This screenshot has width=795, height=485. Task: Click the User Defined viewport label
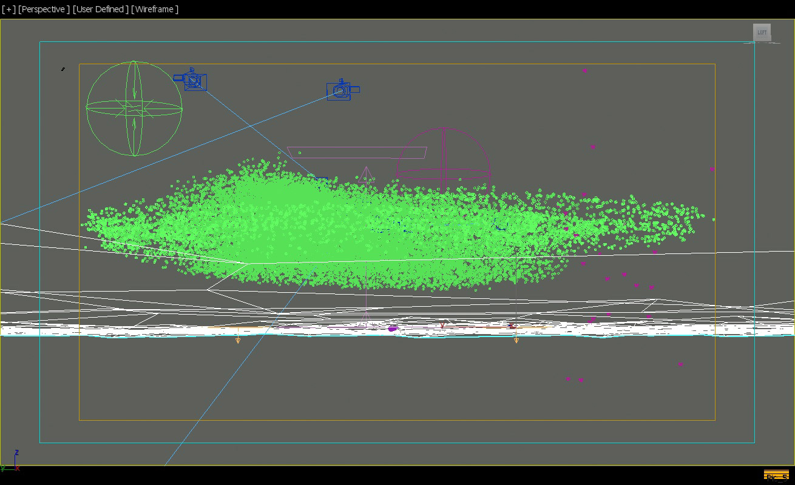point(100,9)
